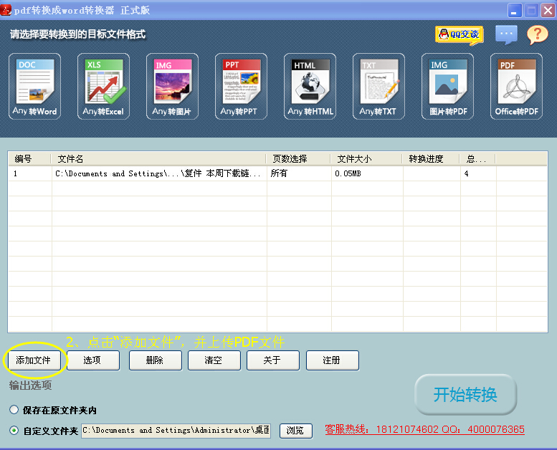
Task: Open the QQ交谈 chat button
Action: click(x=460, y=35)
